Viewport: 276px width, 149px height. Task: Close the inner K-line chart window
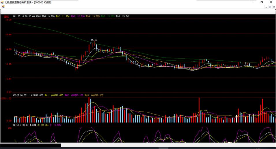click(x=274, y=6)
